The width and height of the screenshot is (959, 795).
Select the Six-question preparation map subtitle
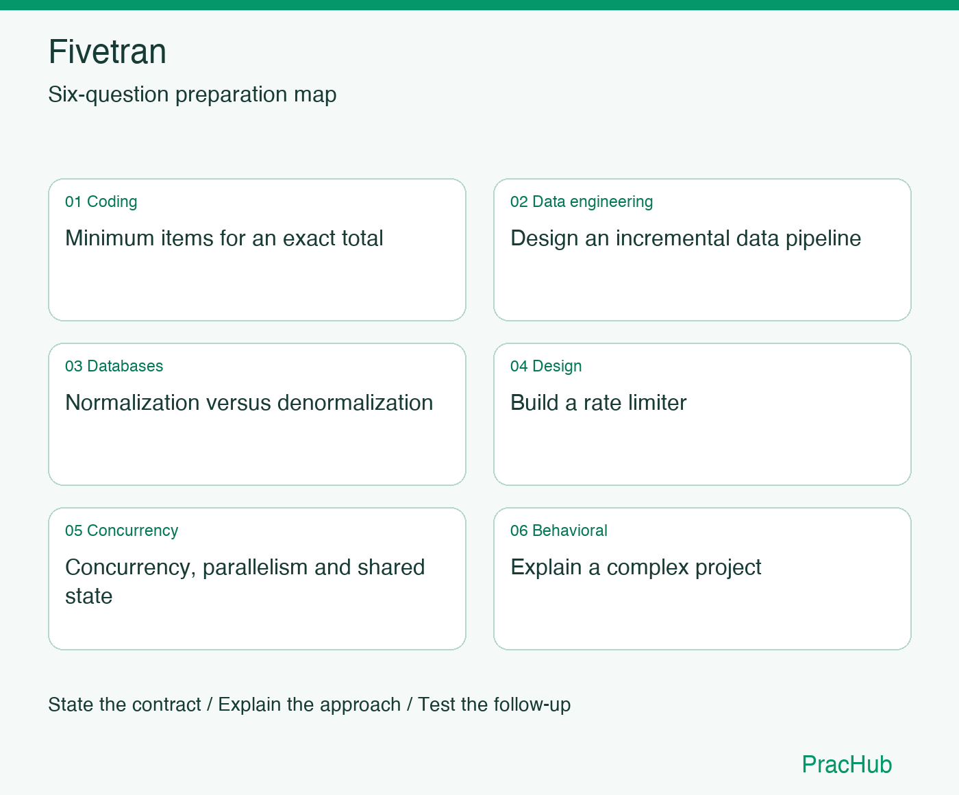point(192,95)
